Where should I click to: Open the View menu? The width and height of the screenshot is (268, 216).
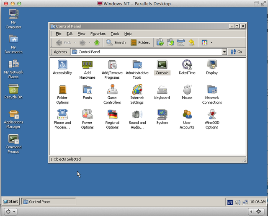tap(82, 33)
